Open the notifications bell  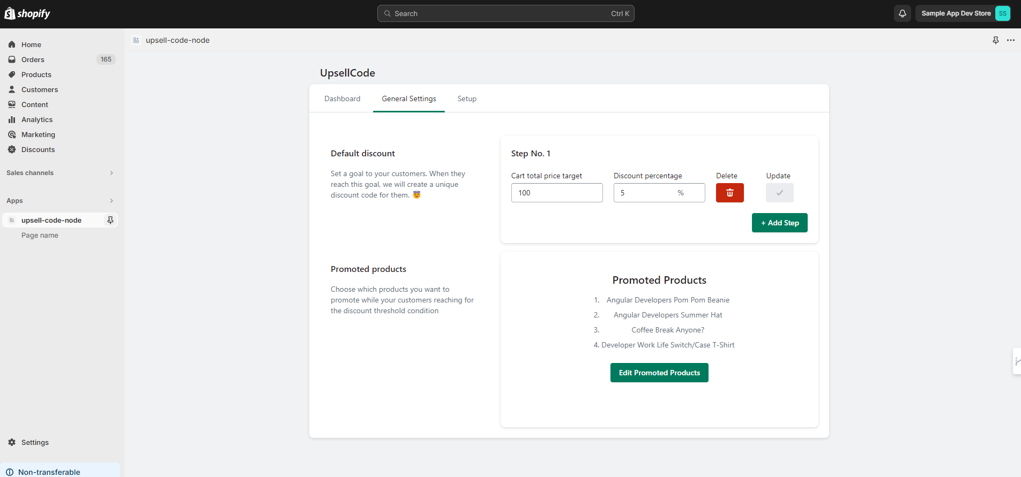pyautogui.click(x=902, y=13)
